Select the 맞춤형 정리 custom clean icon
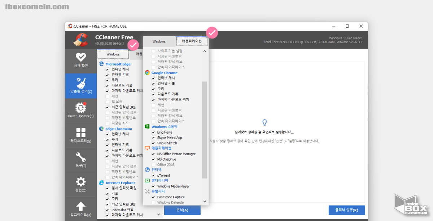 (x=80, y=86)
